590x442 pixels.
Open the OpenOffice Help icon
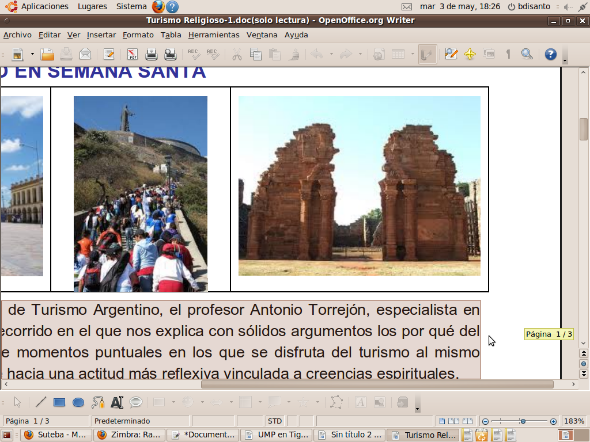point(550,54)
